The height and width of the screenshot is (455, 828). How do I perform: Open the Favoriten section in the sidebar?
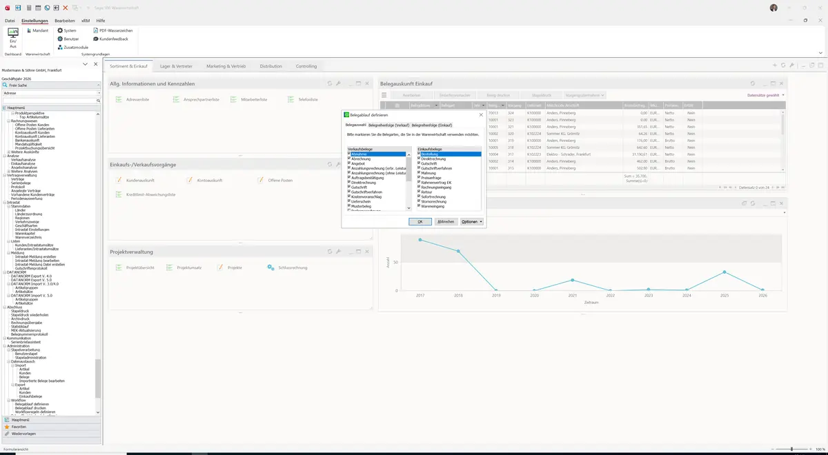point(52,427)
